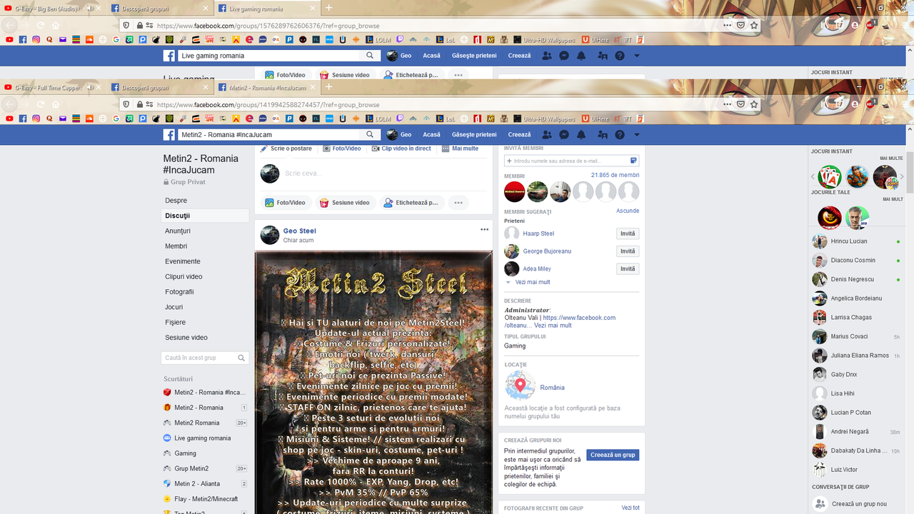Open composer more options dots beside Etichetează
914x514 pixels.
tap(458, 203)
